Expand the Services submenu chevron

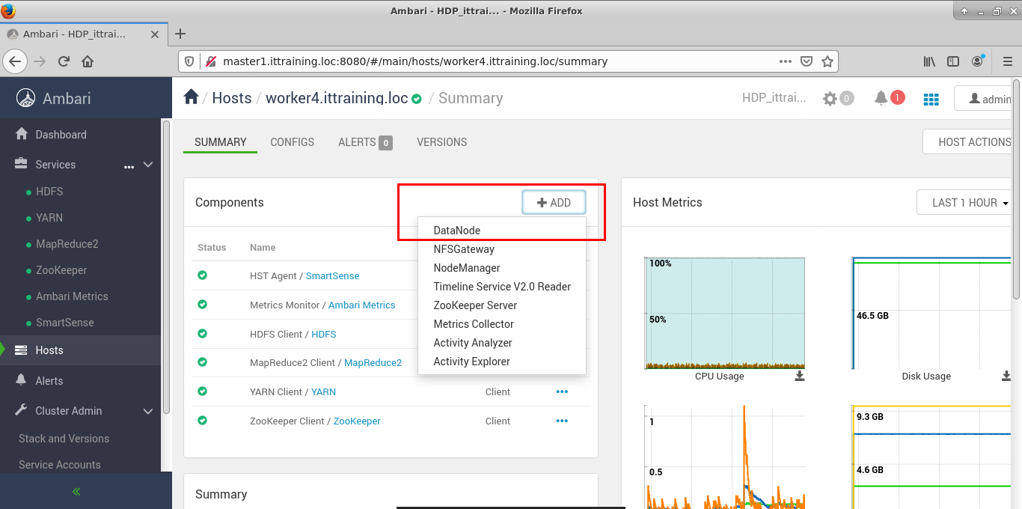pos(148,165)
